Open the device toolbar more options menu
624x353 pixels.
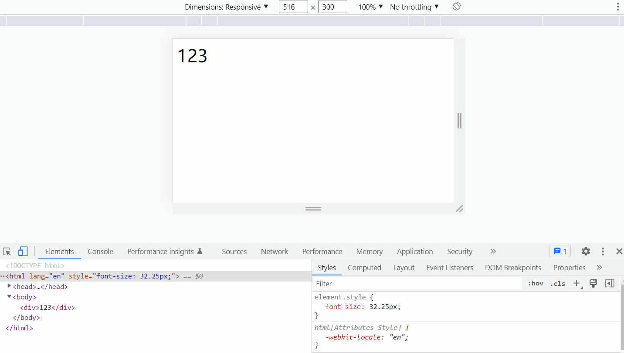(617, 7)
